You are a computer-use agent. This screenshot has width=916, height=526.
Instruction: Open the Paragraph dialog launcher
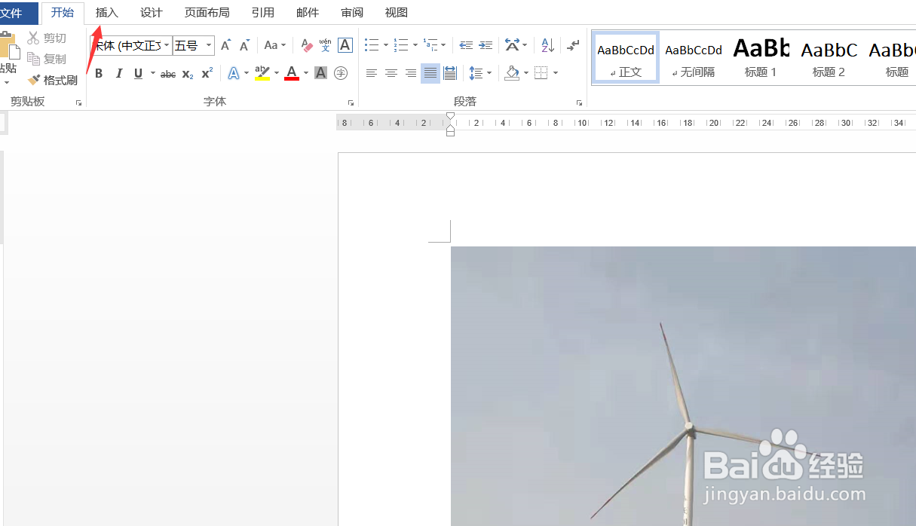pyautogui.click(x=579, y=102)
